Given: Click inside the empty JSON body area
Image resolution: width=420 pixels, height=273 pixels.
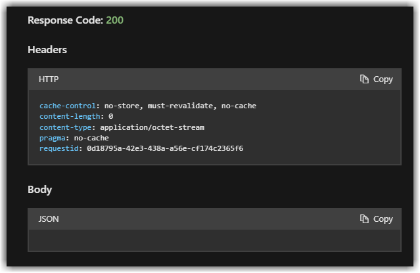Looking at the screenshot, I should 214,240.
